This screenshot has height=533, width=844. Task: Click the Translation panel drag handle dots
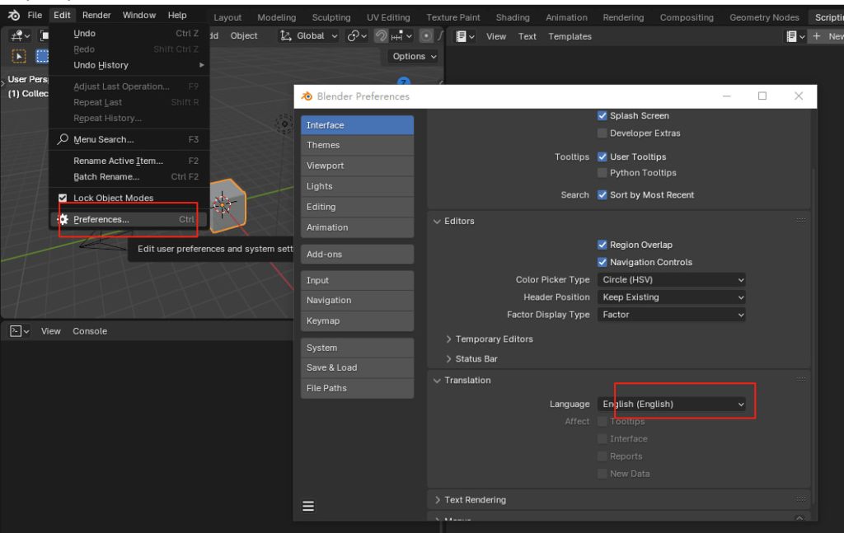point(801,379)
